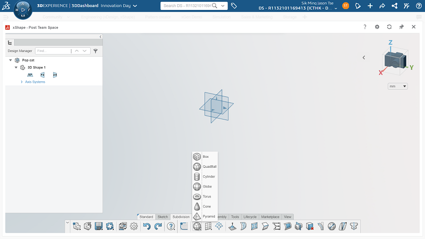This screenshot has width=425, height=239.
Task: Collapse the Pop cat tree node
Action: coord(10,60)
